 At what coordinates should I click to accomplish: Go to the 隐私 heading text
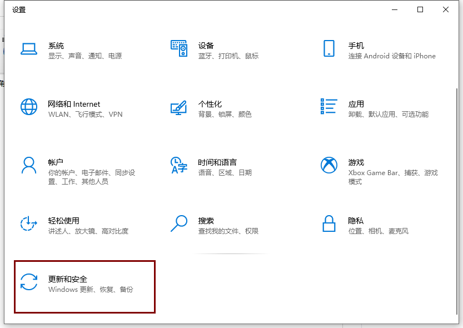pyautogui.click(x=356, y=221)
